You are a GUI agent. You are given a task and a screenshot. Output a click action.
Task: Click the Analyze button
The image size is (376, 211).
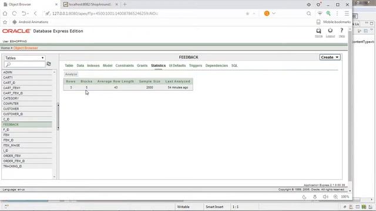tap(71, 74)
